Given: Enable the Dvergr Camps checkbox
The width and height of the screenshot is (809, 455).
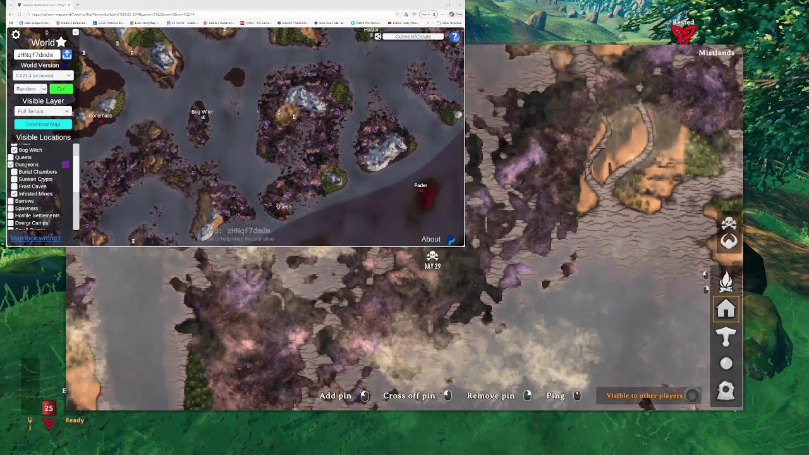Looking at the screenshot, I should coord(10,222).
